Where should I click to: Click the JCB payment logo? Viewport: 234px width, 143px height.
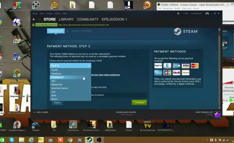167,73
